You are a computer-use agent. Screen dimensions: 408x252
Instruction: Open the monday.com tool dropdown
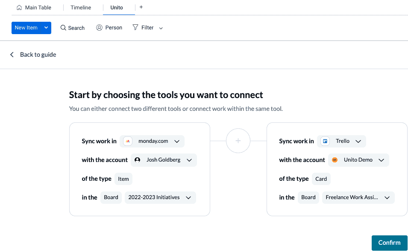tap(152, 141)
